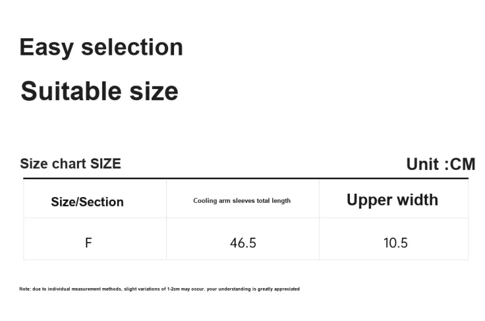Select the 10.5 width value cell

tap(394, 239)
